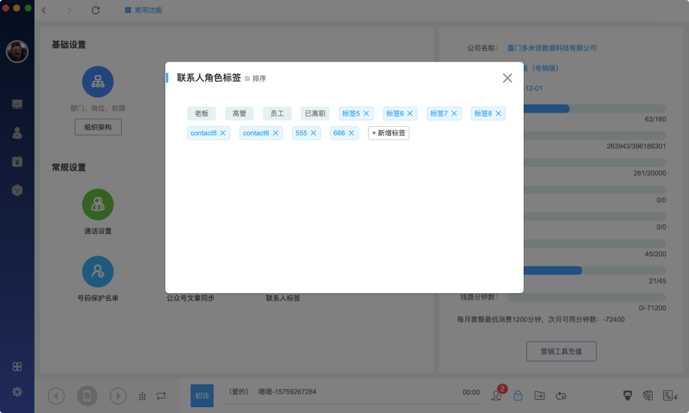This screenshot has width=689, height=413.
Task: Click the transfer folder arrow icon
Action: click(x=539, y=396)
